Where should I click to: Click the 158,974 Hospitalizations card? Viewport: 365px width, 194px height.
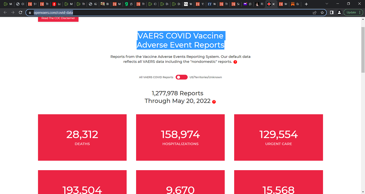180,137
